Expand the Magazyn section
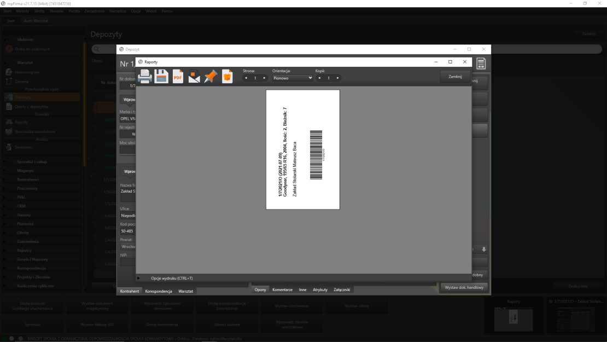This screenshot has width=607, height=342. click(x=25, y=170)
